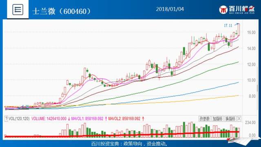Viewport: 261px width, 147px height.
Task: Click the latest tall red candlestick
Action: (239, 30)
